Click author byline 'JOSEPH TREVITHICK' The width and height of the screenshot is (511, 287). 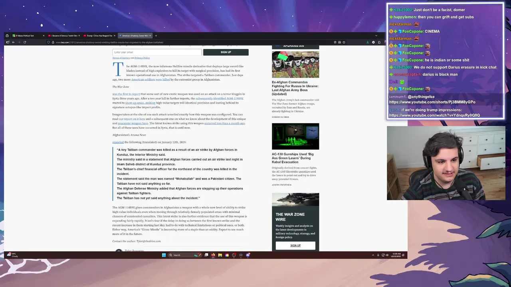coord(281,185)
